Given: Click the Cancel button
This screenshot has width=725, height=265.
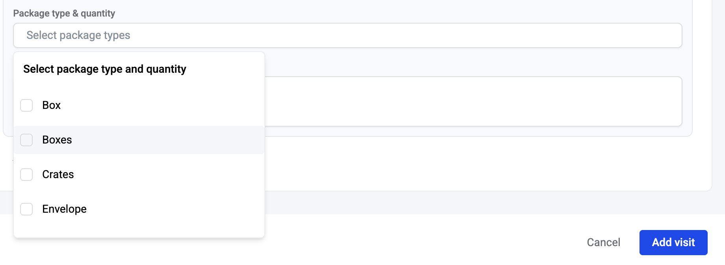Looking at the screenshot, I should (603, 242).
